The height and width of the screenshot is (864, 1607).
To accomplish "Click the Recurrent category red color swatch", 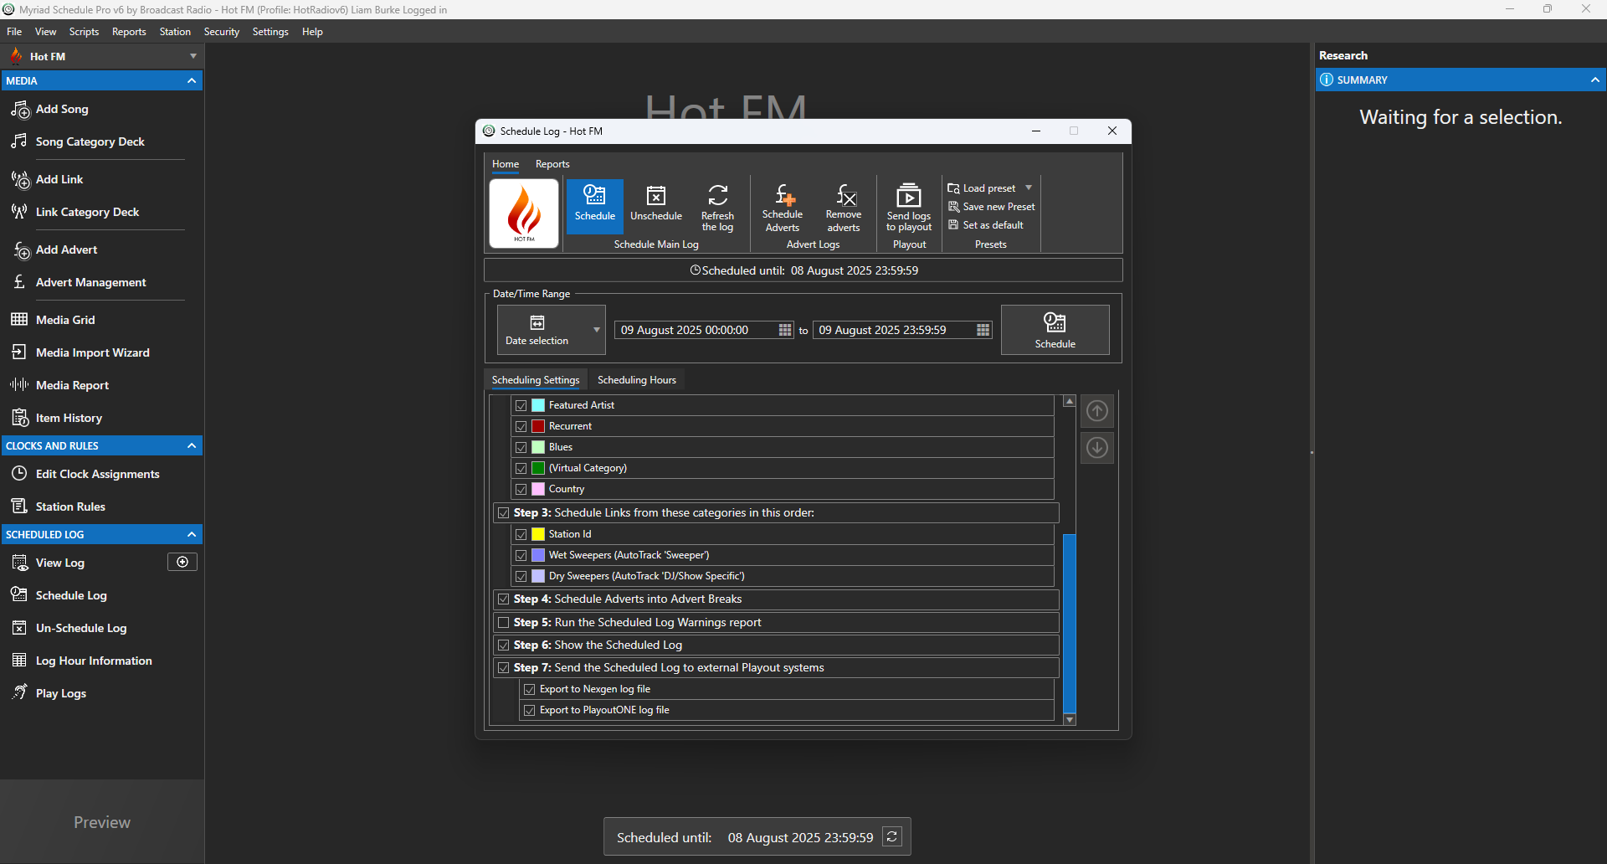I will [537, 426].
